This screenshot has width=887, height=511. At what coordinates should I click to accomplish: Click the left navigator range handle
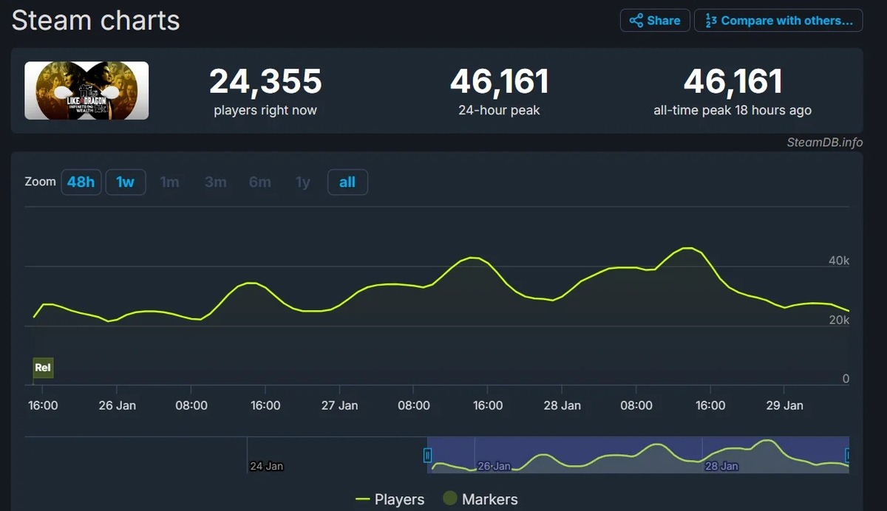click(x=427, y=455)
